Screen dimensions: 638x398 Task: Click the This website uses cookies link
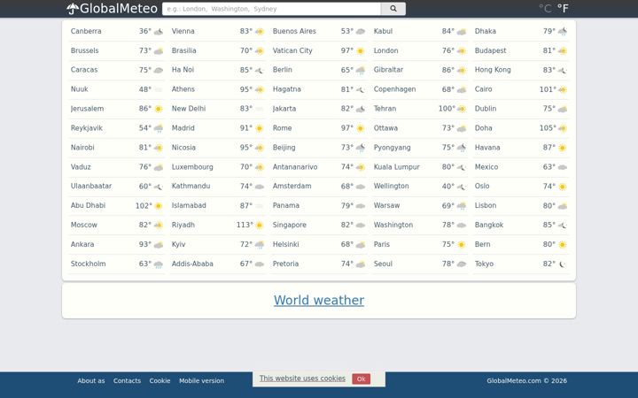pyautogui.click(x=302, y=379)
